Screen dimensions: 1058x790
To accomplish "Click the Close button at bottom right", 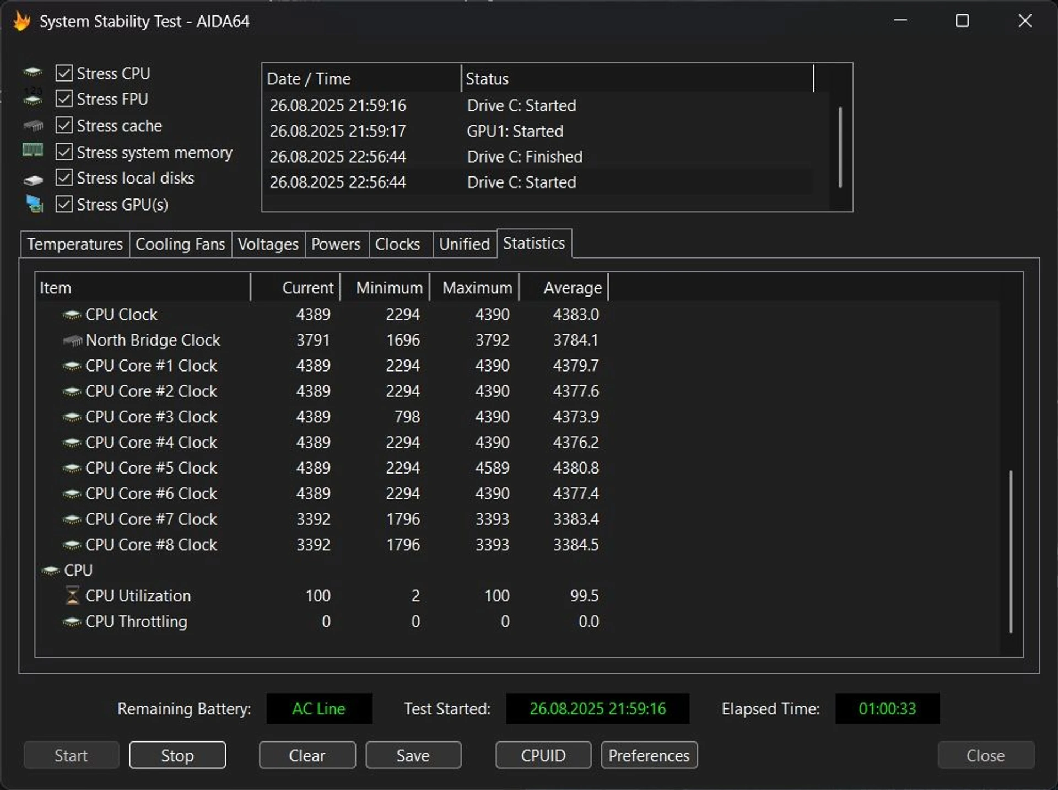I will pos(986,755).
